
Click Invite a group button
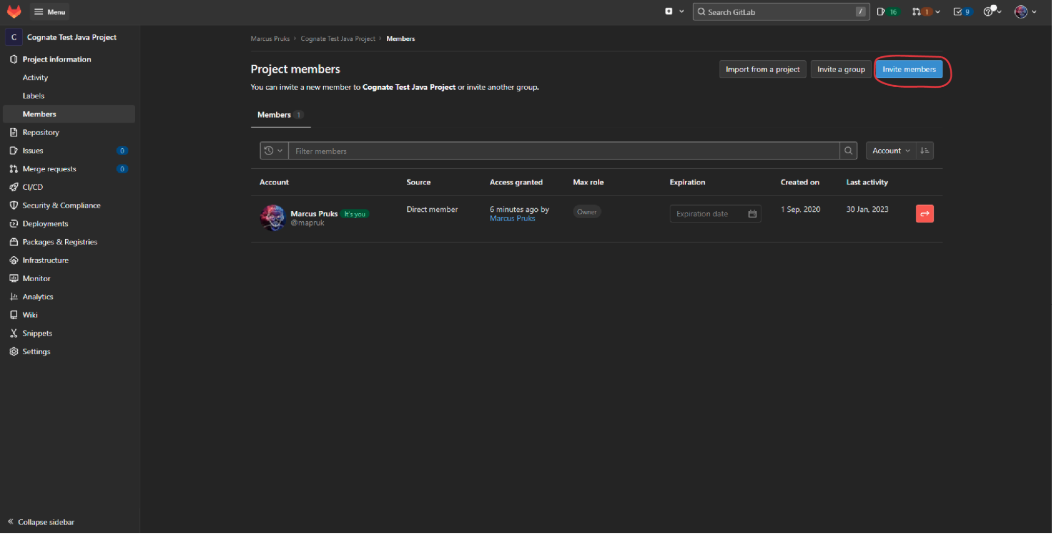pos(841,69)
